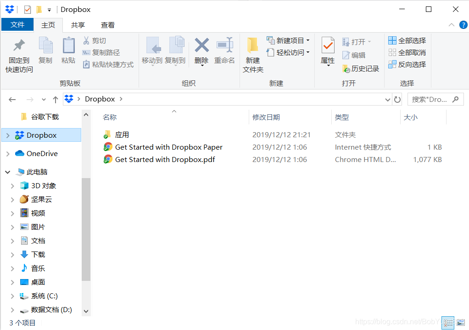The height and width of the screenshot is (330, 469).
Task: Click the title bar new folder icon
Action: 39,10
